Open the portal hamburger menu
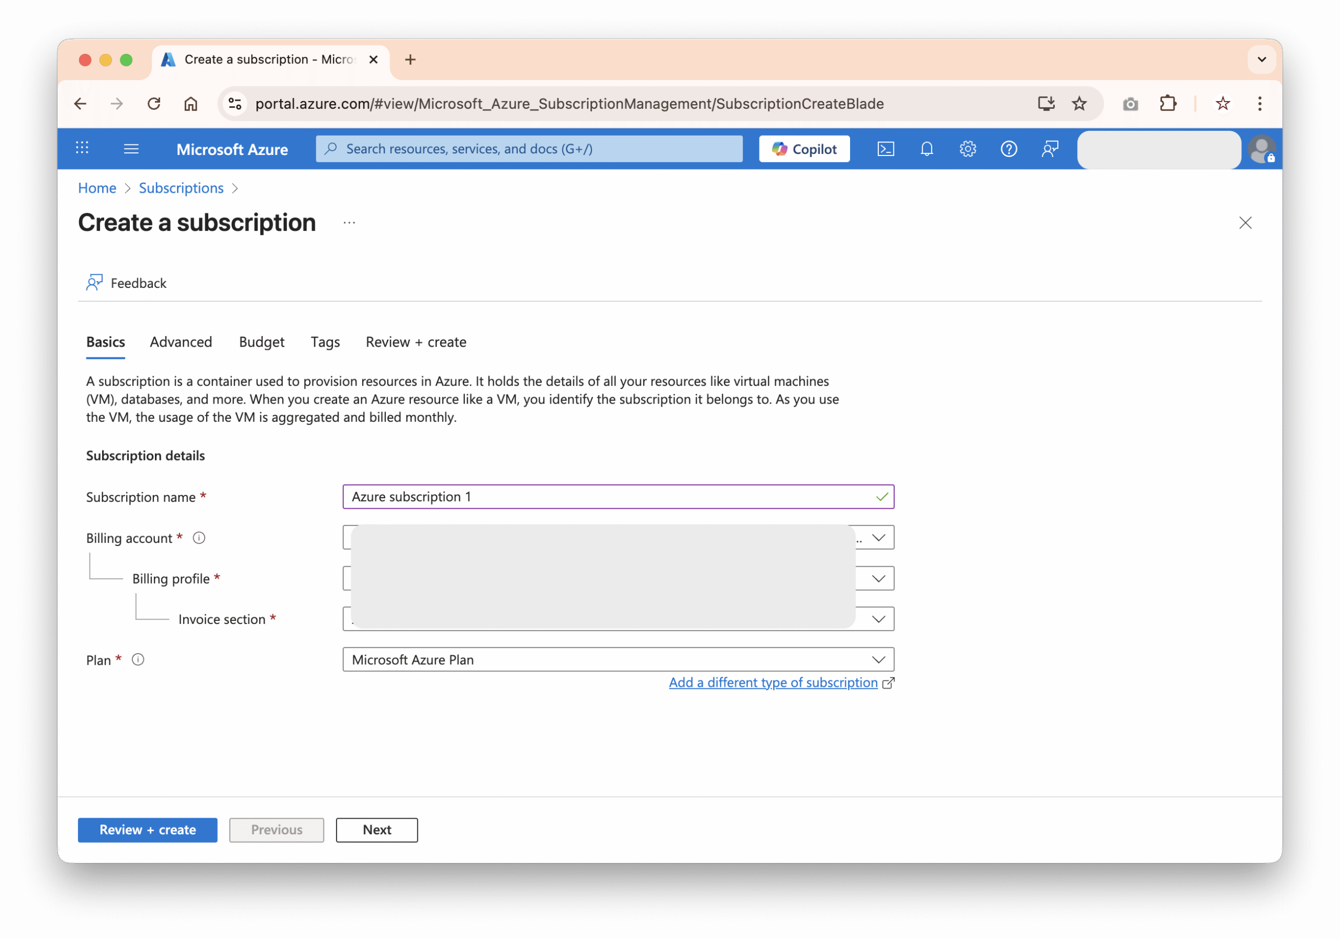This screenshot has width=1340, height=939. (x=131, y=149)
